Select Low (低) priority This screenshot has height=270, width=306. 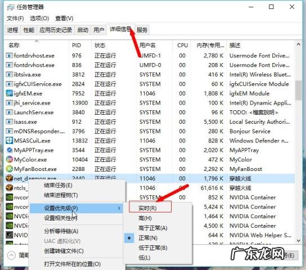[x=144, y=258]
